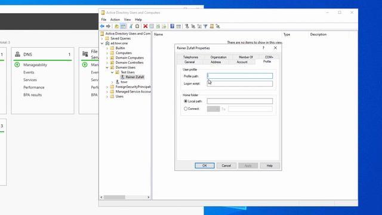The image size is (382, 215).
Task: Open the Help menu in menu bar
Action: (138, 20)
